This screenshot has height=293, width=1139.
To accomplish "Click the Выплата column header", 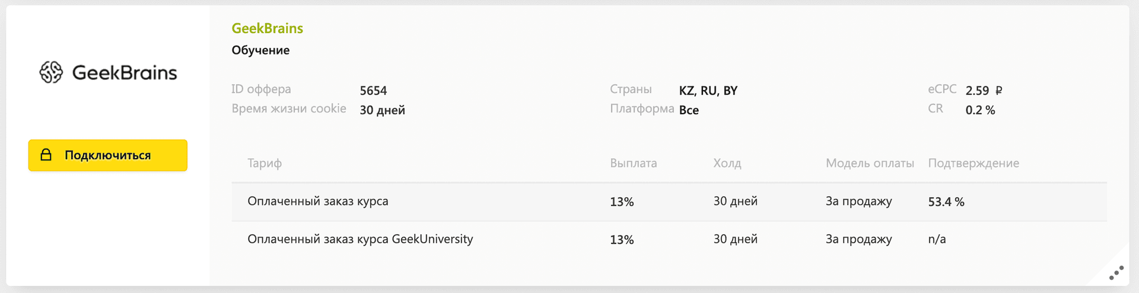I will [x=633, y=163].
